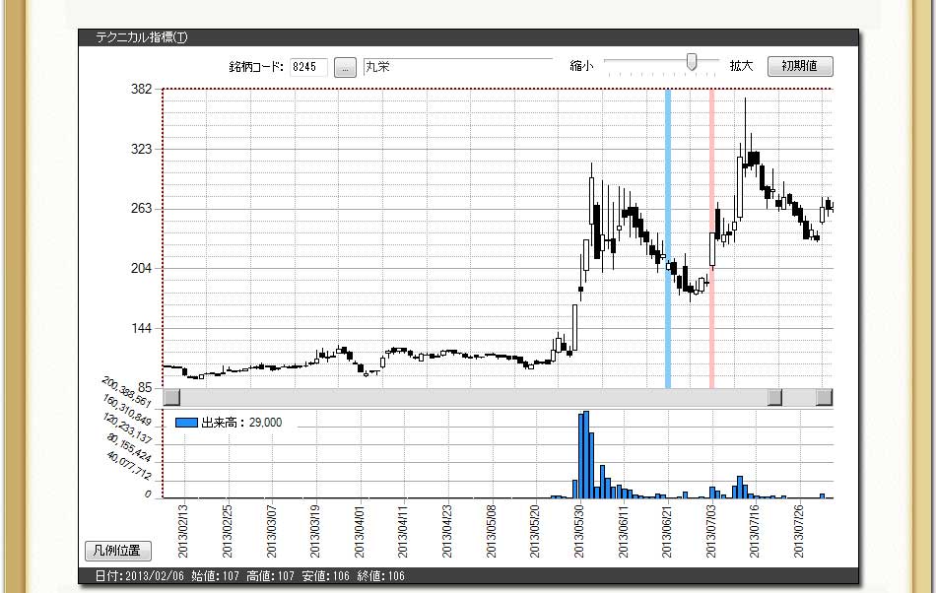
Task: Click the 縮小 zoom-out label
Action: tap(581, 66)
